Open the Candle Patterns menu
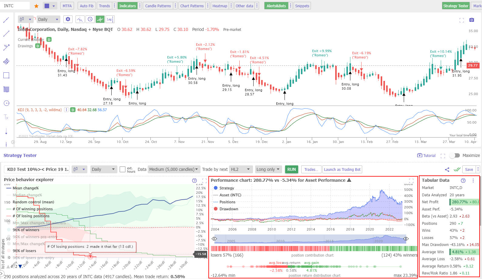 point(158,6)
